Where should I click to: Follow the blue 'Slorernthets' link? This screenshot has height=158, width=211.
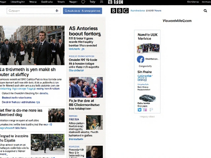pos(76,139)
